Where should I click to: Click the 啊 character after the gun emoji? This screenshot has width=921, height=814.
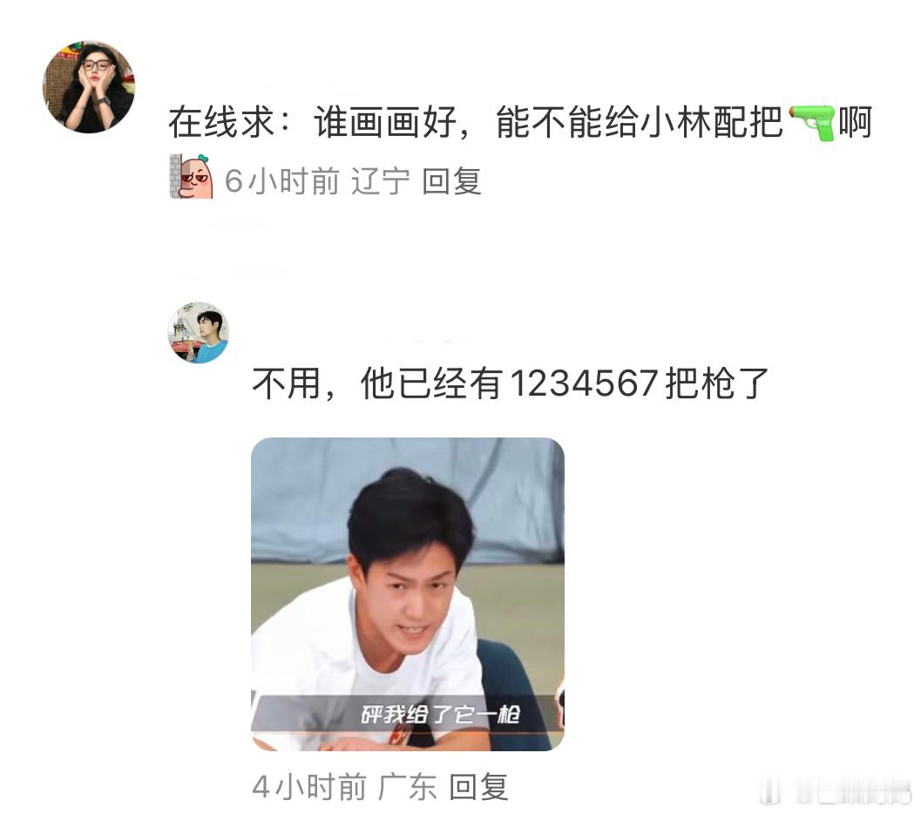855,122
